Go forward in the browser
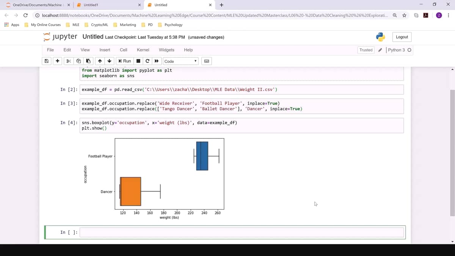Image resolution: width=455 pixels, height=256 pixels. [16, 15]
